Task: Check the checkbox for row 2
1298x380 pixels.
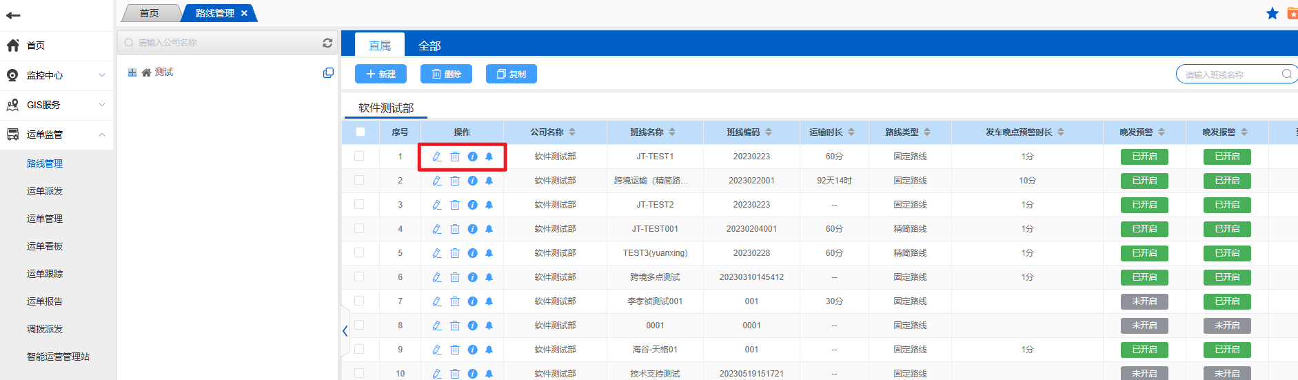Action: pyautogui.click(x=359, y=180)
